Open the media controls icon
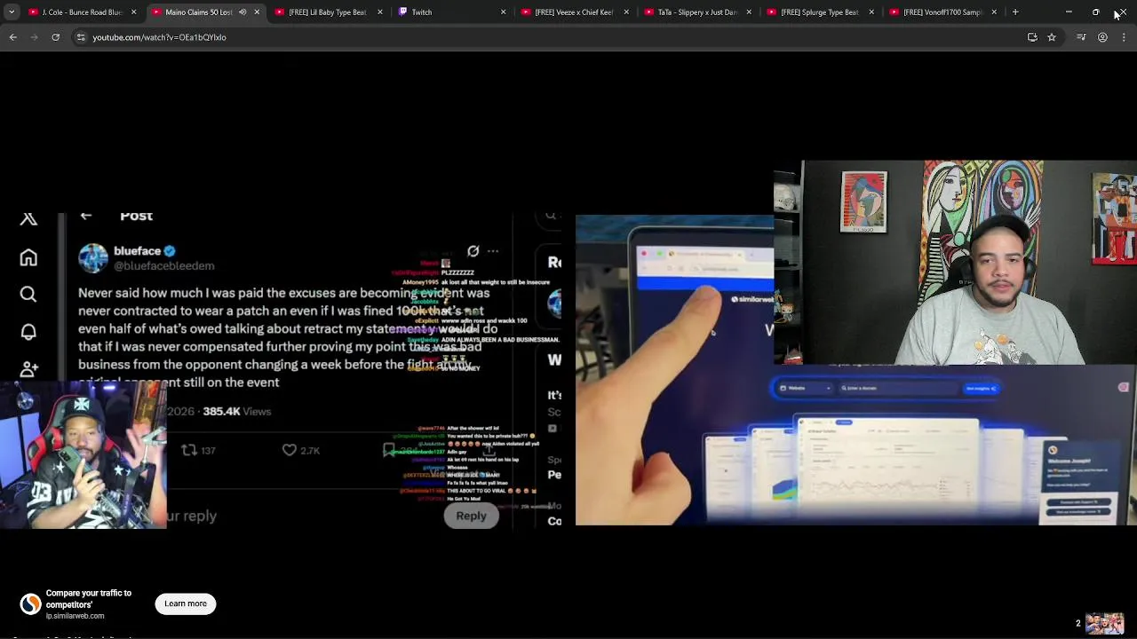The height and width of the screenshot is (639, 1137). [x=1081, y=37]
